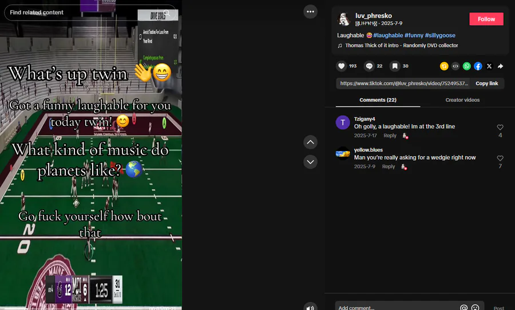
Task: Open the #funny hashtag
Action: point(414,35)
